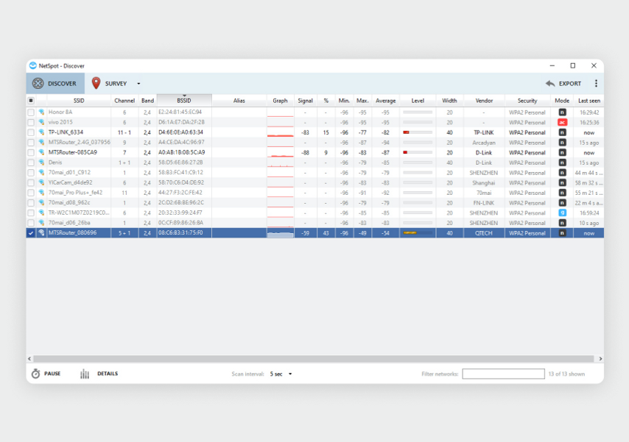629x442 pixels.
Task: Open the Details view
Action: pos(99,374)
